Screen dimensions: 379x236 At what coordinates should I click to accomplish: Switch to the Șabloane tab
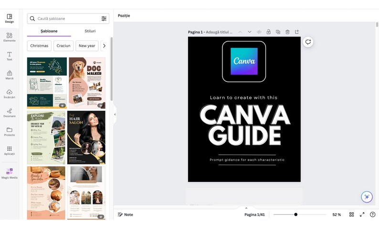pyautogui.click(x=49, y=31)
